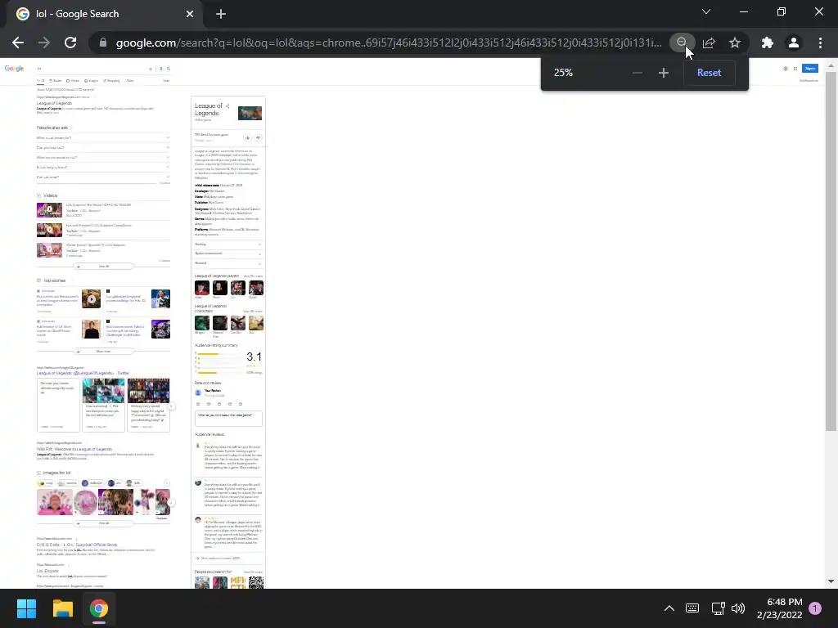Click the Chrome taskbar icon
Image resolution: width=838 pixels, height=628 pixels.
99,608
